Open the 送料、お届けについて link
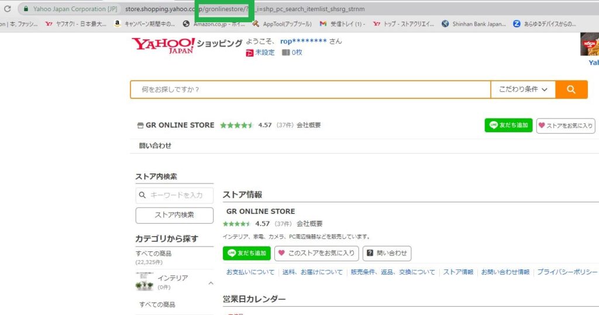Image resolution: width=599 pixels, height=315 pixels. 312,272
